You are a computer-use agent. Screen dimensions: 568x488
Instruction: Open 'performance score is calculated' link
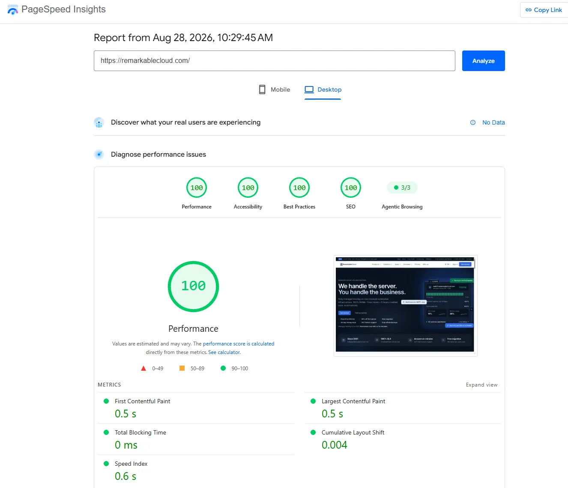point(239,344)
